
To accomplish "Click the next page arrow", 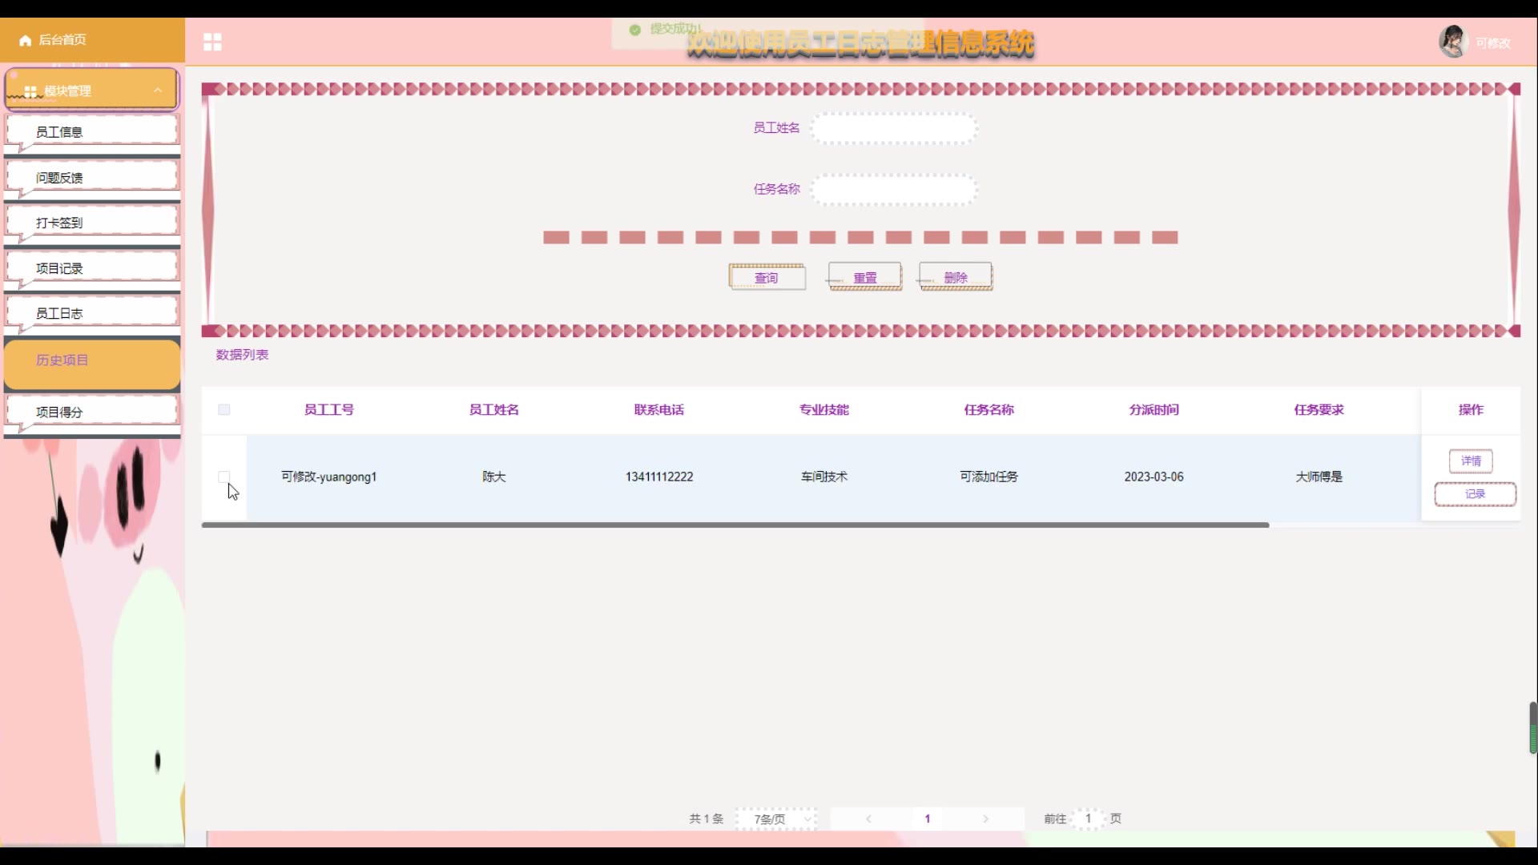I will click(x=985, y=819).
